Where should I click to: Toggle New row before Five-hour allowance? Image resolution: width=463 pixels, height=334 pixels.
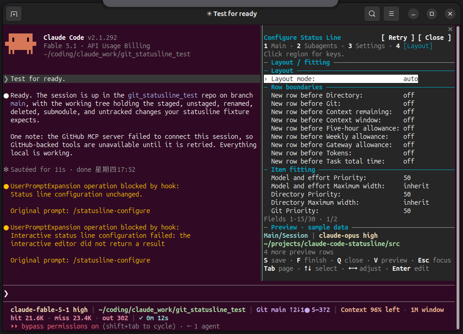click(x=343, y=129)
